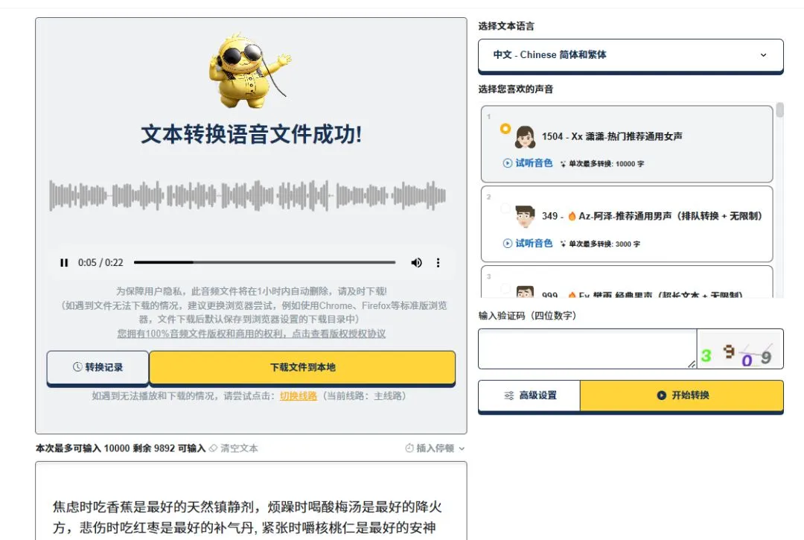Screen dimensions: 804x540
Task: Open 高级设置 advanced settings
Action: click(529, 396)
